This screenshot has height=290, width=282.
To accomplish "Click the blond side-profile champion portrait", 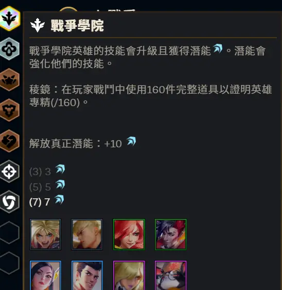I will pyautogui.click(x=87, y=234).
